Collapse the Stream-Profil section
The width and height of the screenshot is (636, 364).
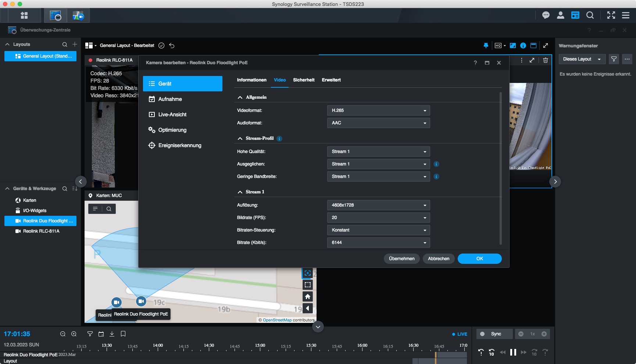click(240, 138)
